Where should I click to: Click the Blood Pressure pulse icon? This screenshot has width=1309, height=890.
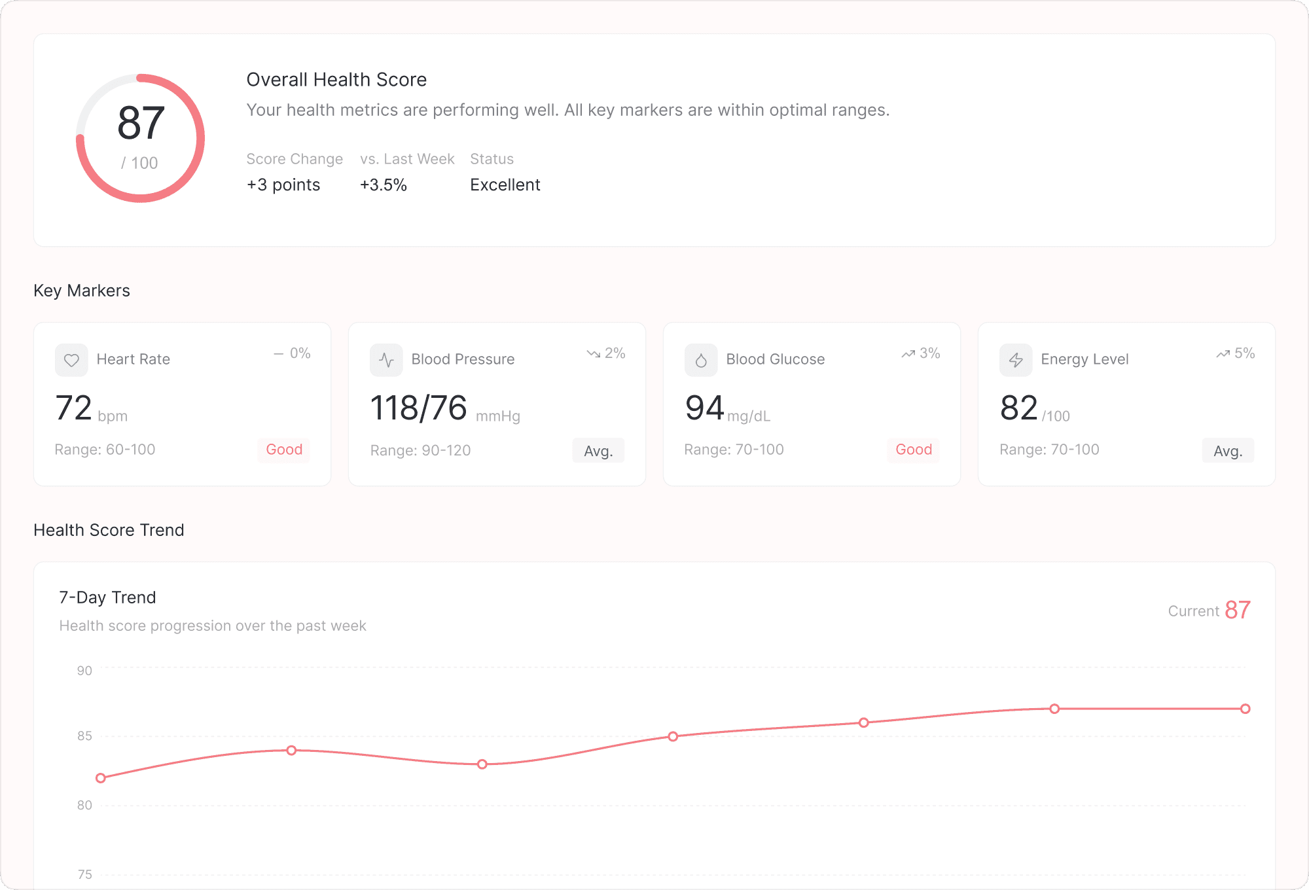(386, 360)
